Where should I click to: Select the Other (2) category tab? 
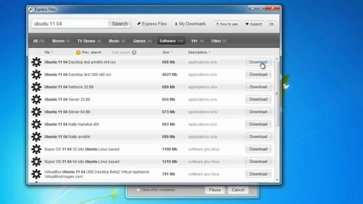[219, 41]
